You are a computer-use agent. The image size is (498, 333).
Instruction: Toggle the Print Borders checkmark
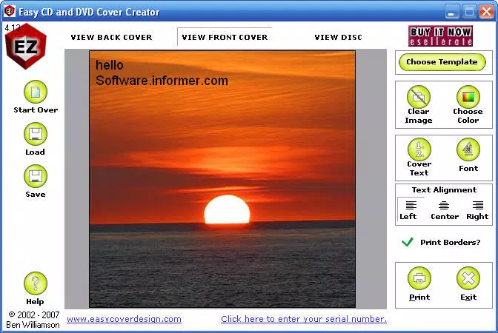(408, 242)
